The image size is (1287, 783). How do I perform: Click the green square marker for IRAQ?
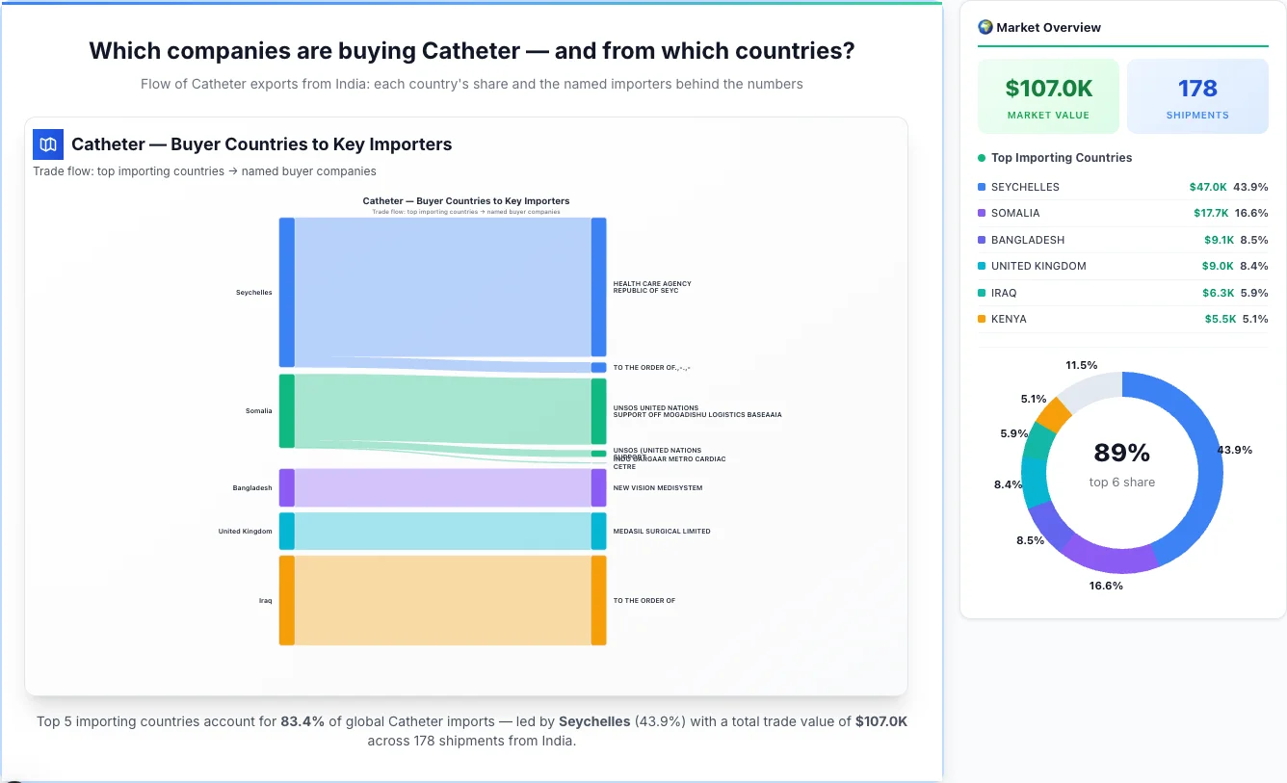[984, 293]
